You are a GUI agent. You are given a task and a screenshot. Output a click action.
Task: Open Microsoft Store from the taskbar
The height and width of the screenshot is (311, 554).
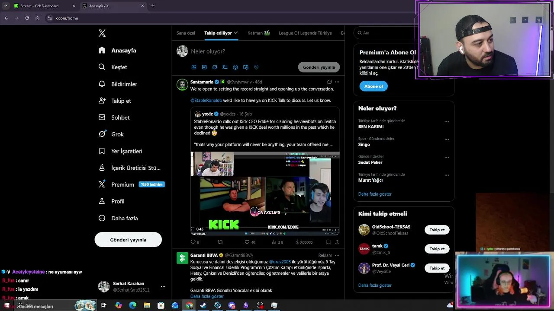[x=161, y=305]
